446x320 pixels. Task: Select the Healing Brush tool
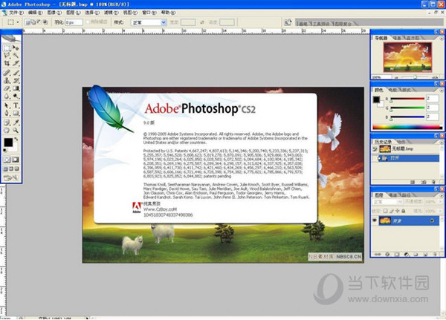pyautogui.click(x=7, y=73)
